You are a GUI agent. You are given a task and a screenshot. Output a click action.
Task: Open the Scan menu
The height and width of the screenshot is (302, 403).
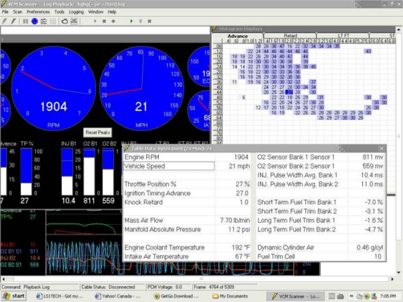[18, 12]
